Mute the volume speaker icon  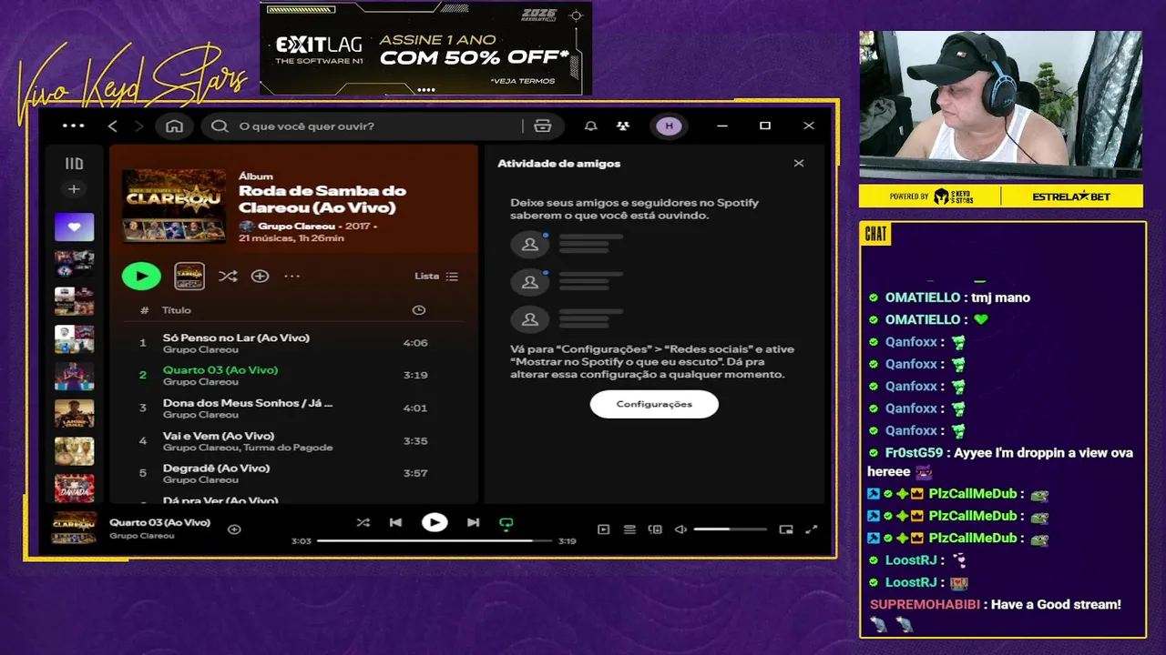[680, 529]
